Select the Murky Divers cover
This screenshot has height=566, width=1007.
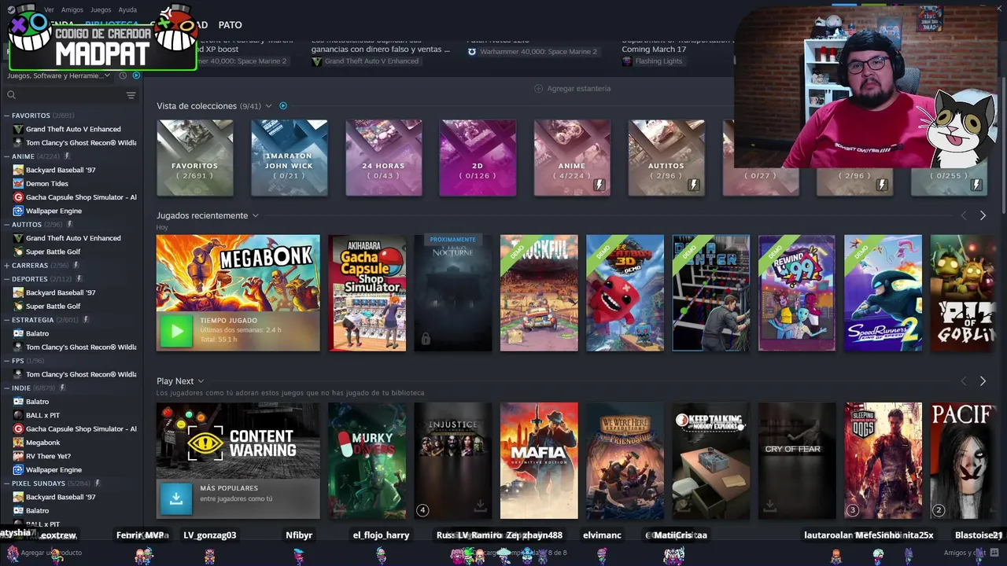(367, 461)
